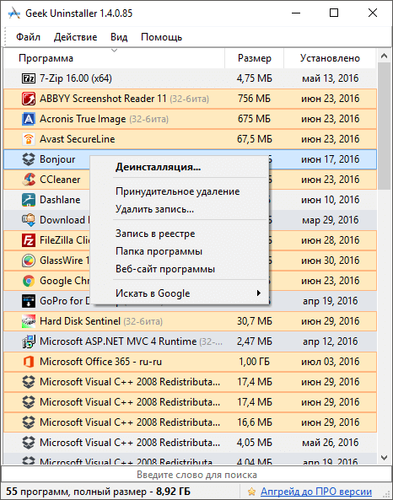
Task: Select the Microsoft Office 365 - ru-ru row
Action: 190,362
